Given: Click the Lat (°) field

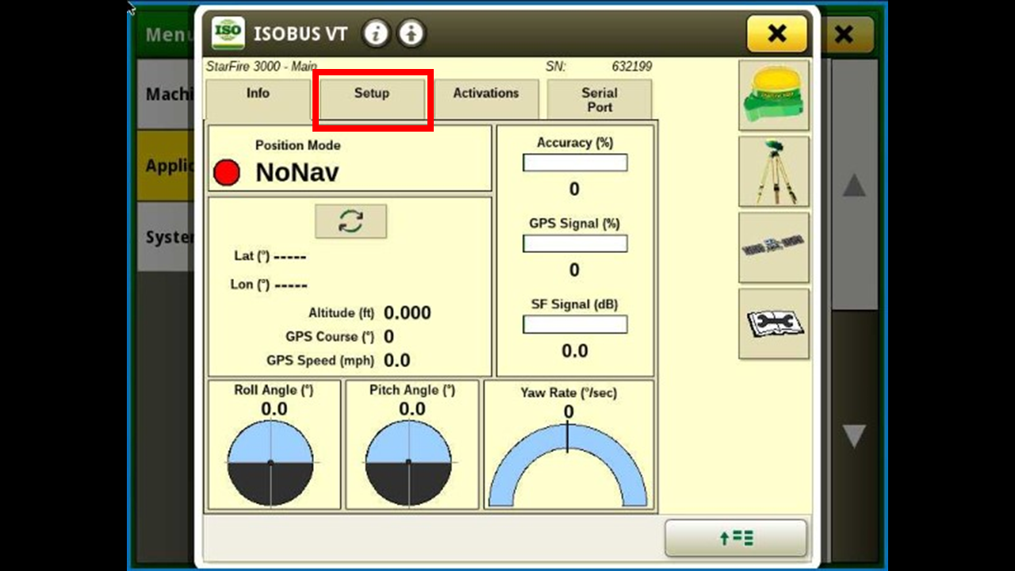Looking at the screenshot, I should tap(270, 256).
